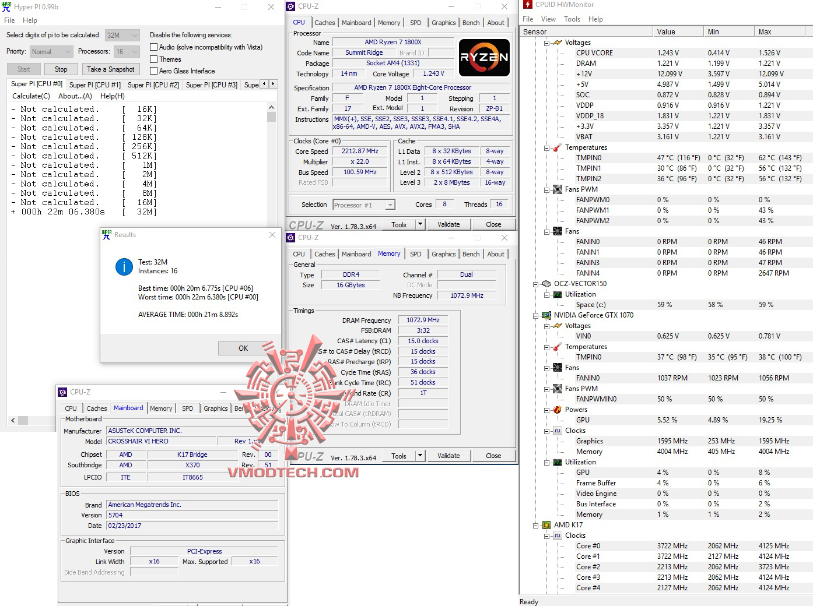Click the Clocks icon under AMD K17
The height and width of the screenshot is (606, 813).
(x=557, y=535)
